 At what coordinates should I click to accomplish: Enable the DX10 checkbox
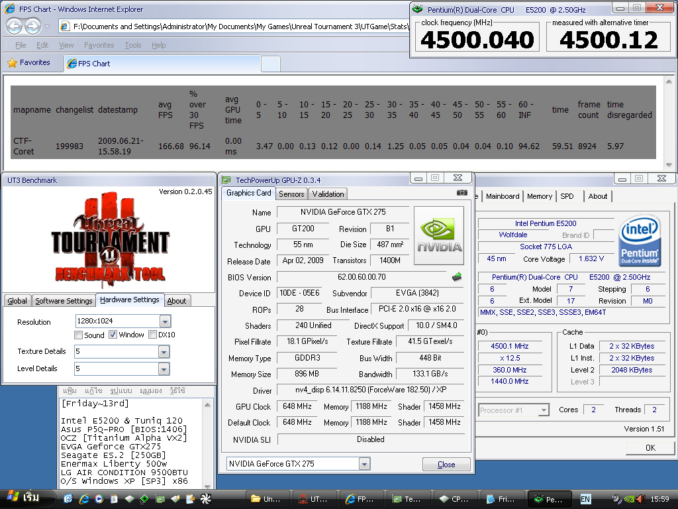pos(152,335)
